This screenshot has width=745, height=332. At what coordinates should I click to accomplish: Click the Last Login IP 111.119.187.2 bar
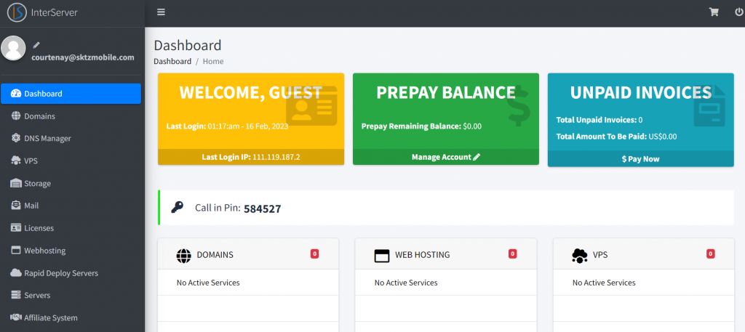click(x=251, y=157)
